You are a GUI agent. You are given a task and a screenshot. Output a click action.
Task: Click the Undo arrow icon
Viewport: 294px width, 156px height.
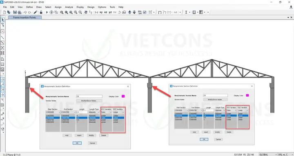(25, 12)
